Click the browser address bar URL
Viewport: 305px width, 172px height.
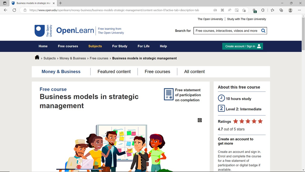pyautogui.click(x=114, y=10)
